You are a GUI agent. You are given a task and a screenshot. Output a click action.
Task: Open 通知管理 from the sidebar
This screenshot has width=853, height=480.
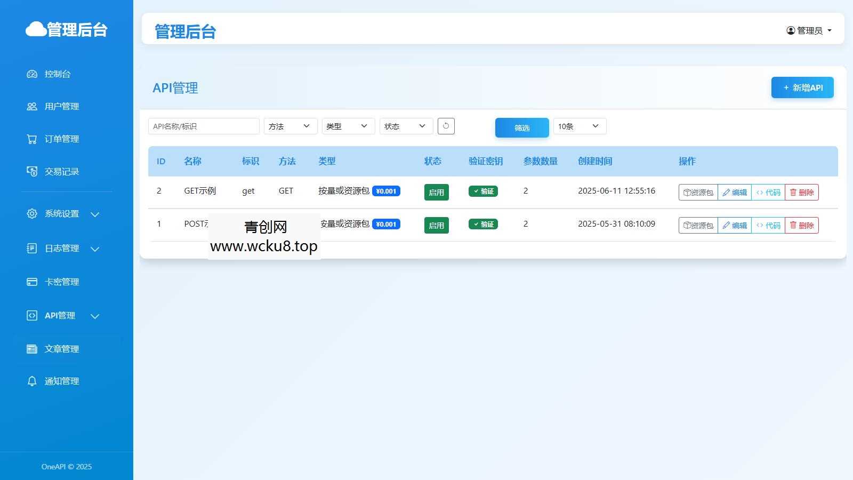pyautogui.click(x=61, y=381)
